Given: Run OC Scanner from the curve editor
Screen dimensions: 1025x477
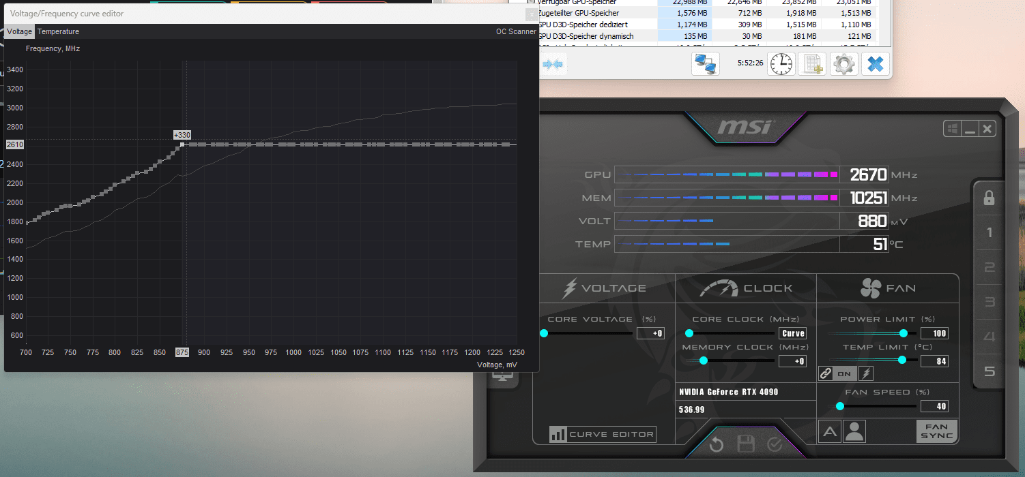Looking at the screenshot, I should click(516, 31).
